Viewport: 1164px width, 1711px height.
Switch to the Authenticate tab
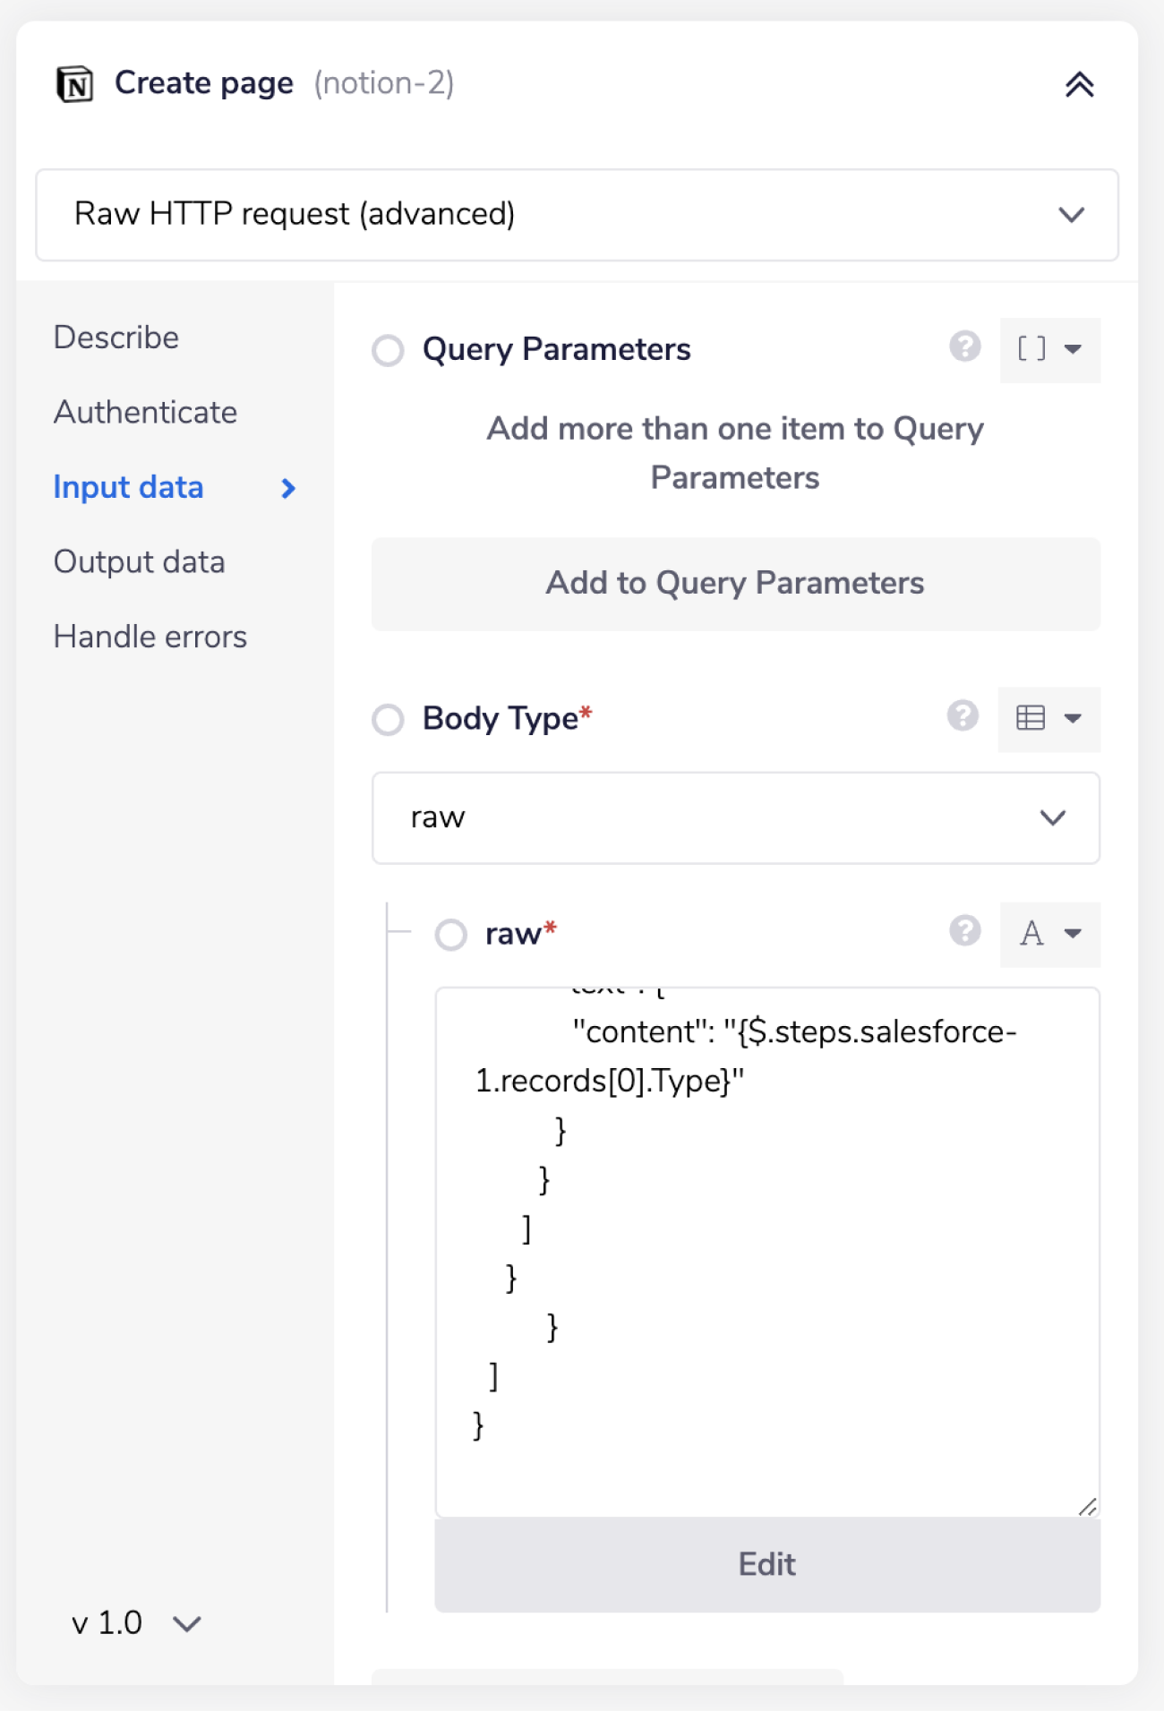(x=145, y=413)
